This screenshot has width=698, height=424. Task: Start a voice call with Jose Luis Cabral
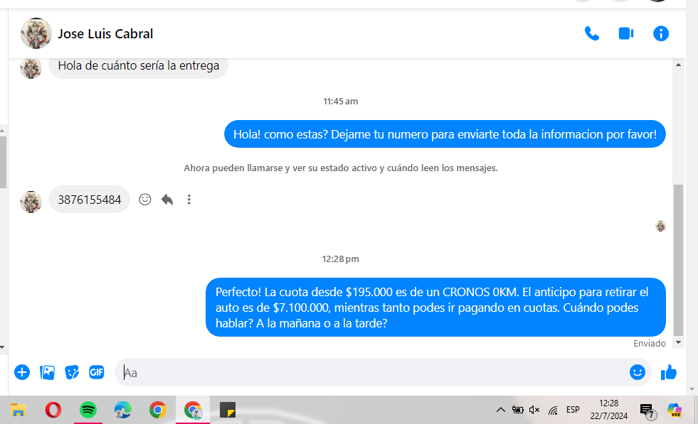coord(591,33)
